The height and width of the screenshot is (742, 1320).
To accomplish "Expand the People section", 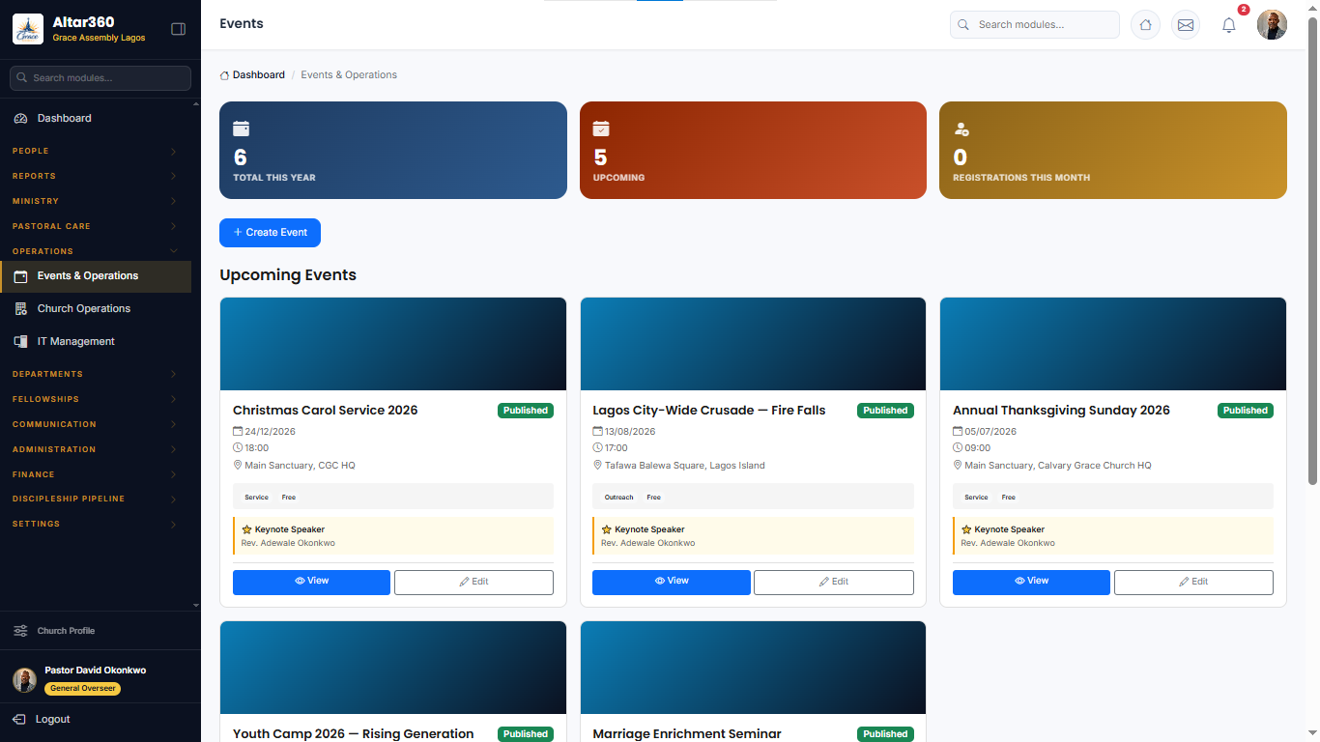I will pos(96,151).
